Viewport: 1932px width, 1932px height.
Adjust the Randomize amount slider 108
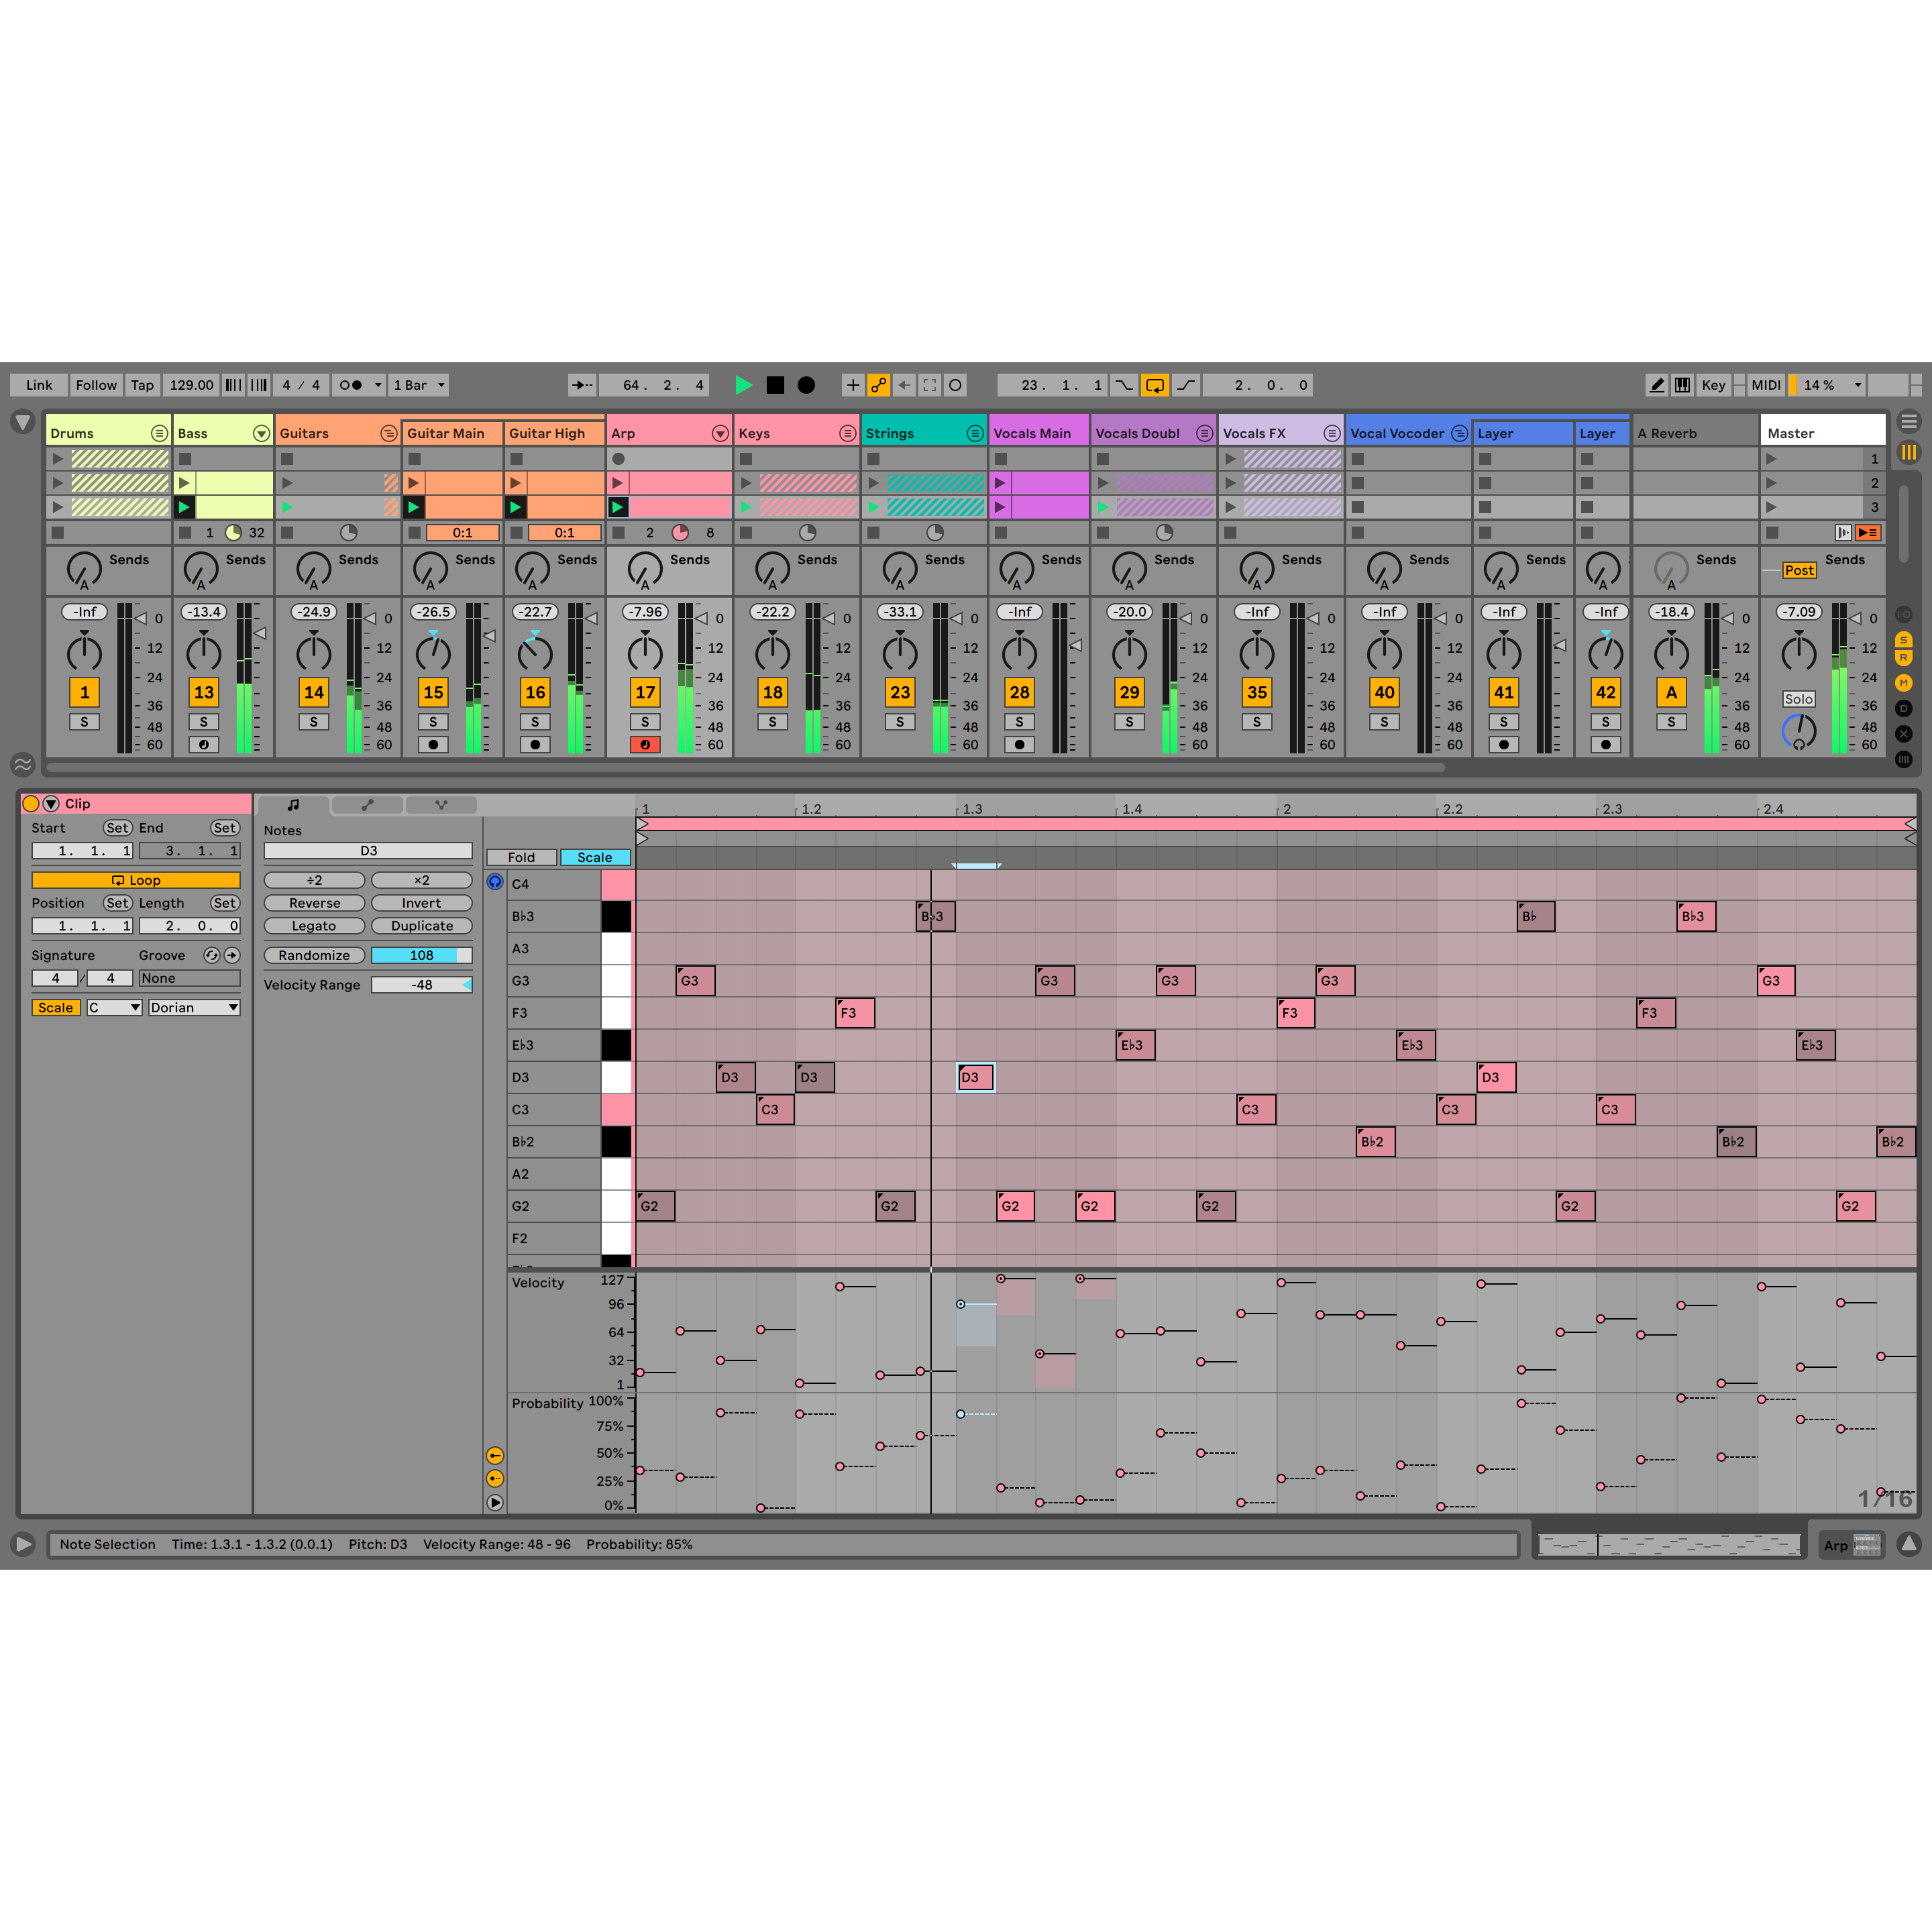click(x=421, y=955)
